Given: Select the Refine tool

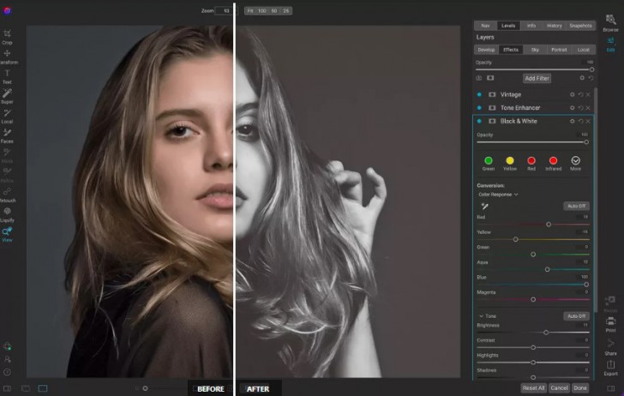Looking at the screenshot, I should pos(7,175).
